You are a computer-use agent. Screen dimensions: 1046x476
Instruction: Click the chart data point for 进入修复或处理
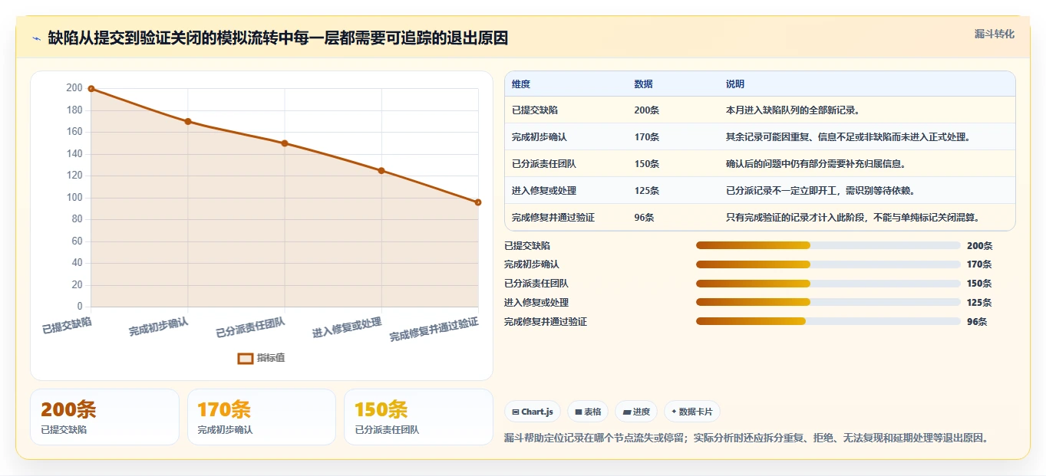tap(381, 171)
